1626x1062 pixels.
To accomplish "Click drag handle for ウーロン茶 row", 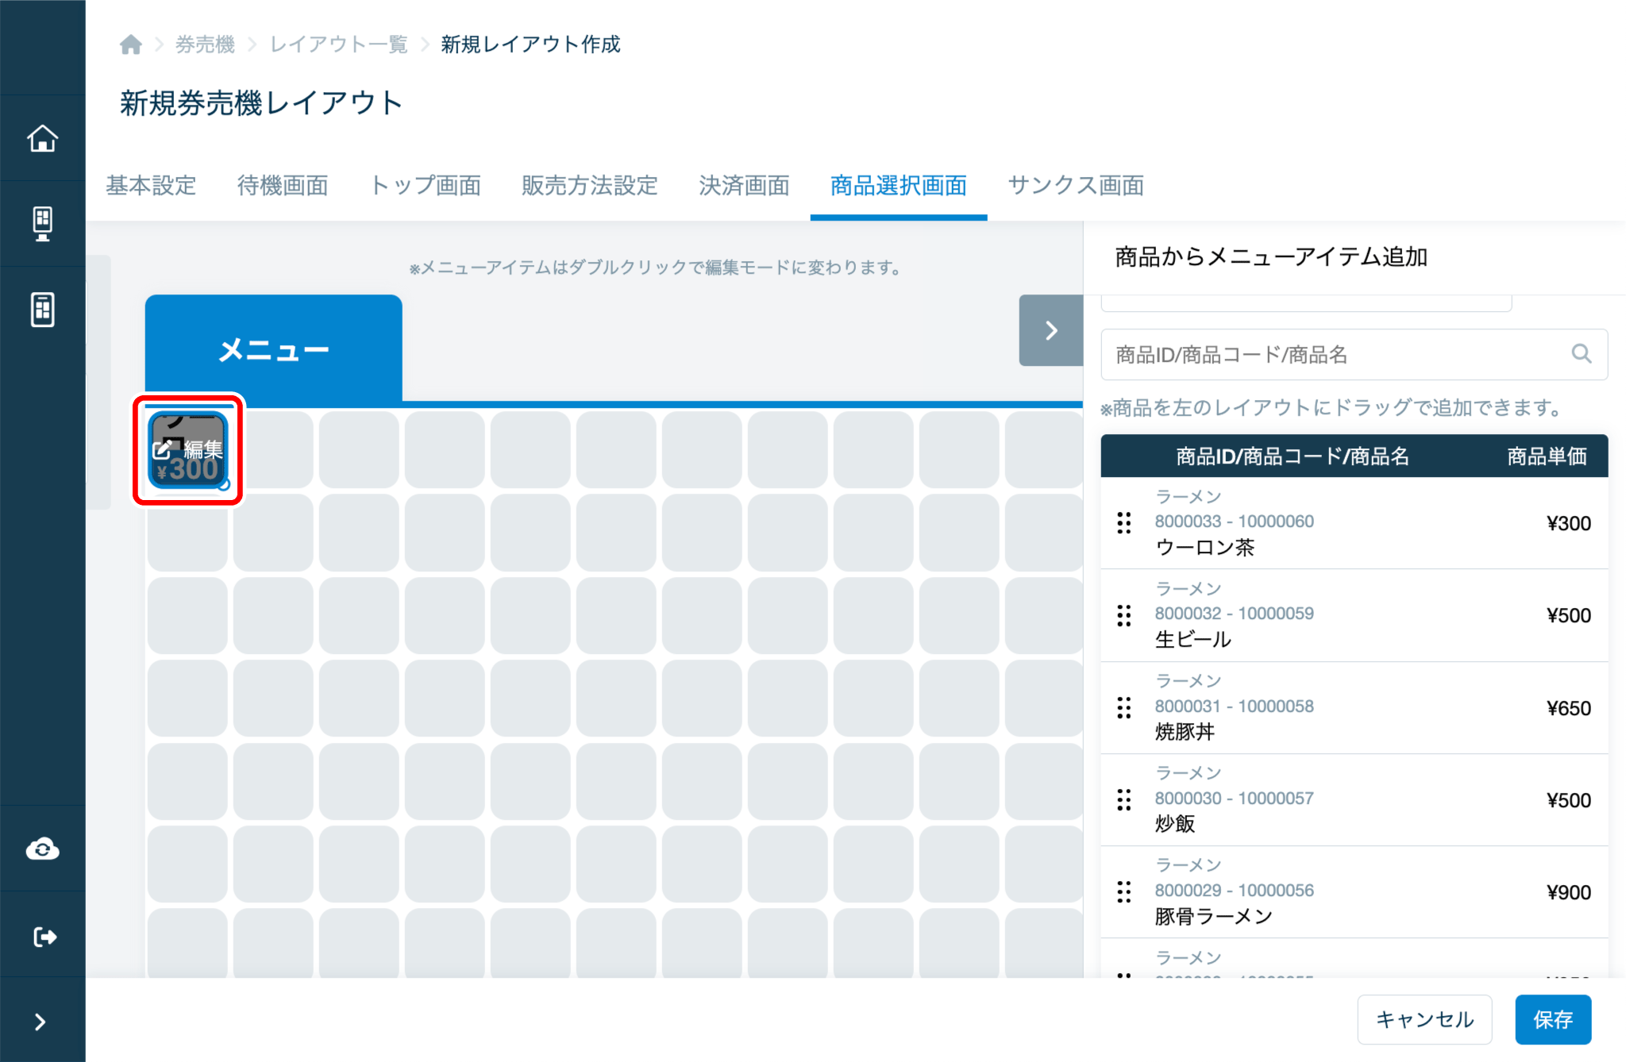I will tap(1123, 523).
